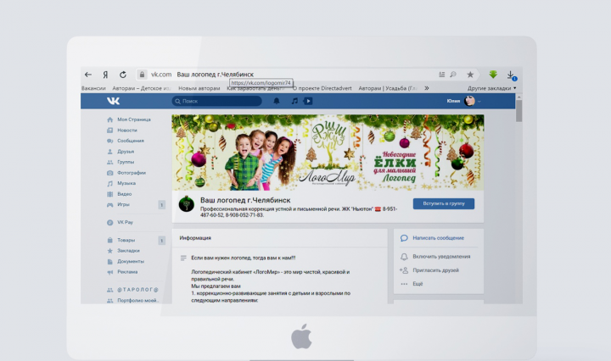Click the Игры notification counter badge
The image size is (611, 361).
[x=162, y=204]
